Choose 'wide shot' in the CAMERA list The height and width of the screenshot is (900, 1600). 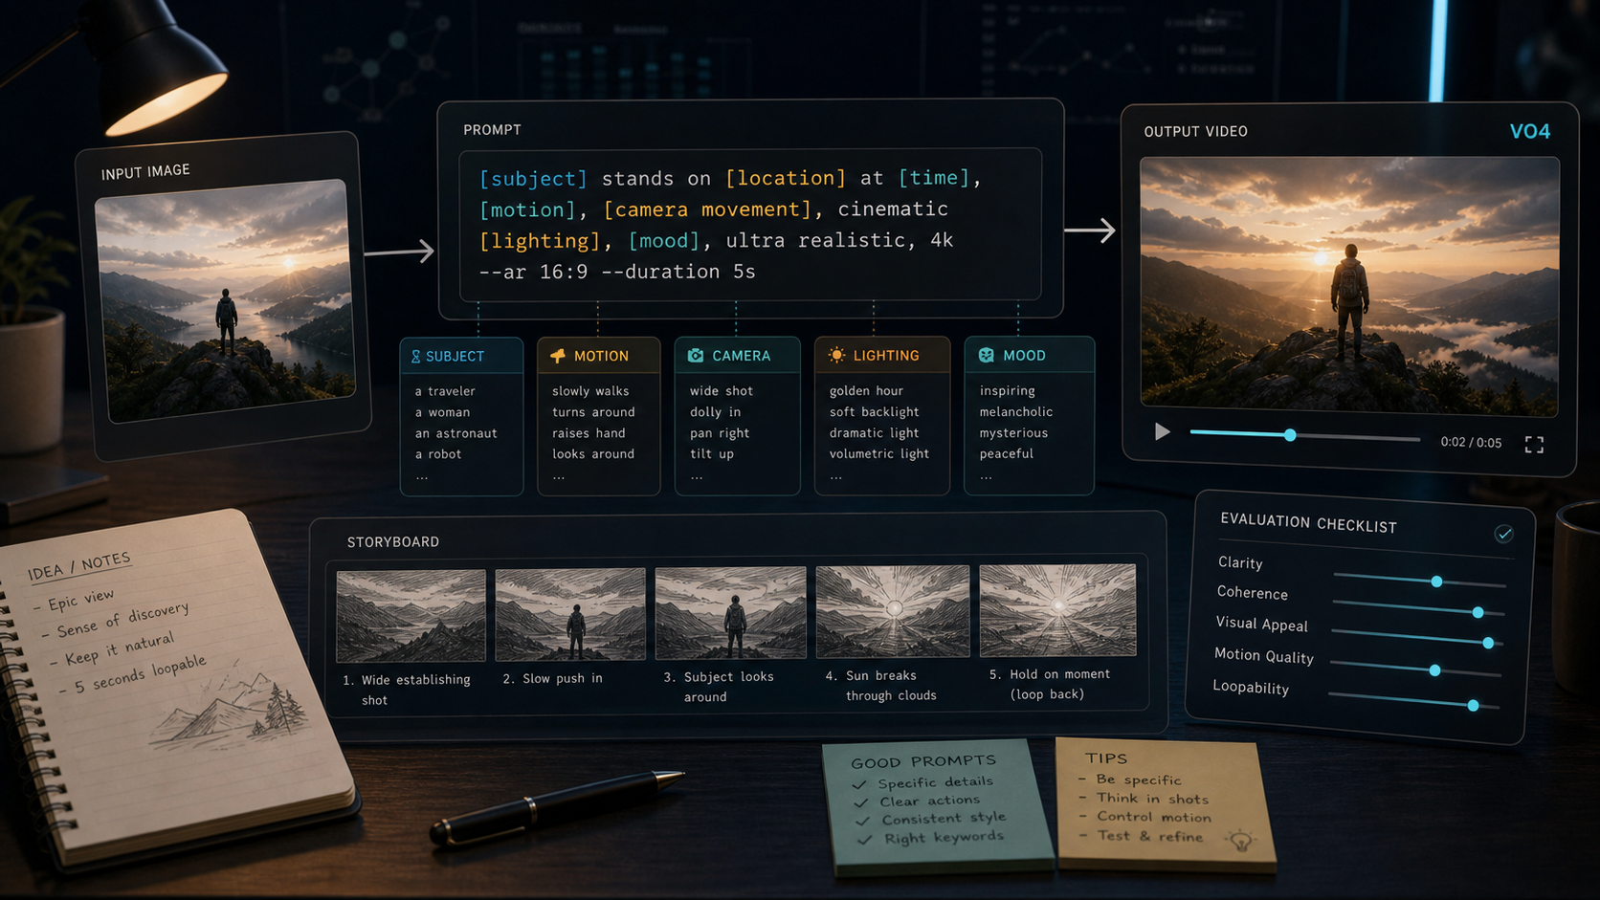pyautogui.click(x=722, y=391)
